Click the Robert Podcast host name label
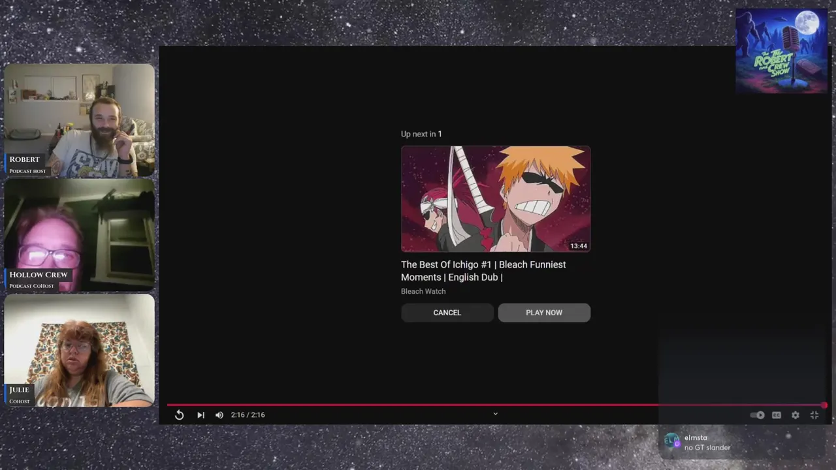This screenshot has width=836, height=470. pos(27,164)
